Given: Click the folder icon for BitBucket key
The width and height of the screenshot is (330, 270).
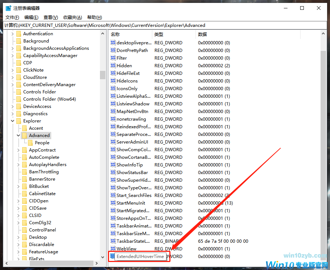Looking at the screenshot, I should (x=24, y=186).
